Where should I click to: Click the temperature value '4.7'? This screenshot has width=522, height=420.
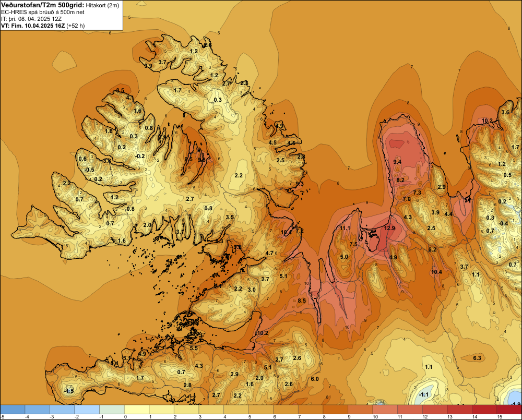click(269, 253)
